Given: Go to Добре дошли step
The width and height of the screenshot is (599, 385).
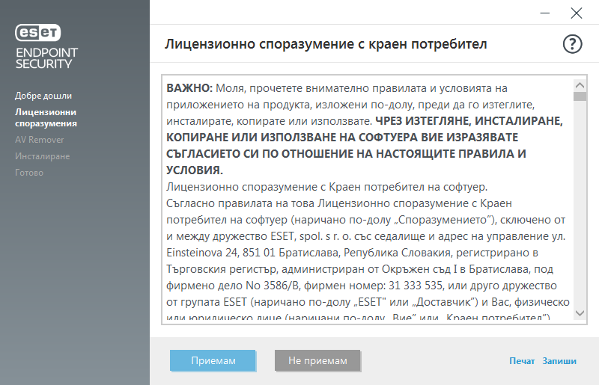Looking at the screenshot, I should tap(43, 96).
